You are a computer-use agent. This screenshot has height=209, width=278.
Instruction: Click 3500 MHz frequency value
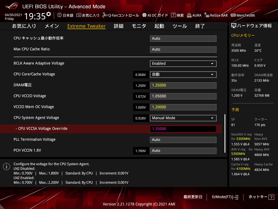(x=239, y=51)
